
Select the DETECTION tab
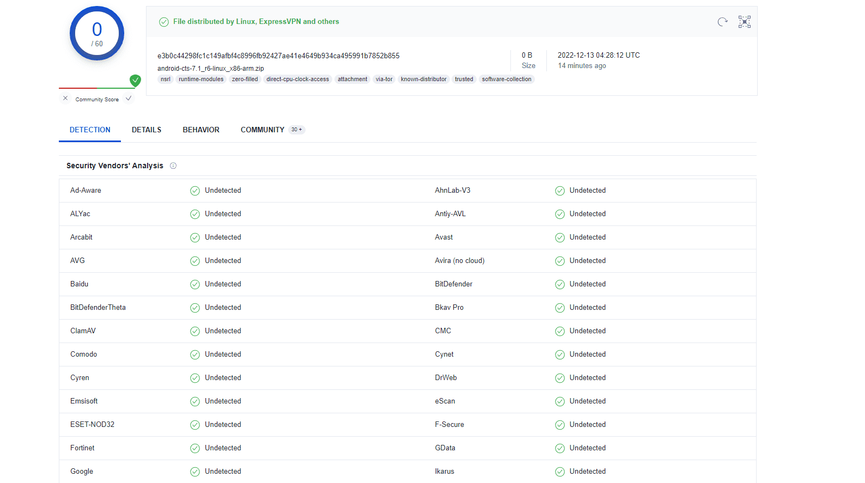[x=90, y=130]
